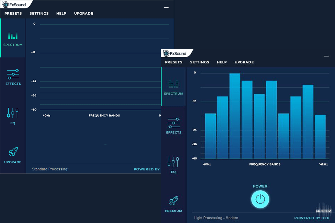
Task: Open the Help menu in back window
Action: pyautogui.click(x=61, y=13)
